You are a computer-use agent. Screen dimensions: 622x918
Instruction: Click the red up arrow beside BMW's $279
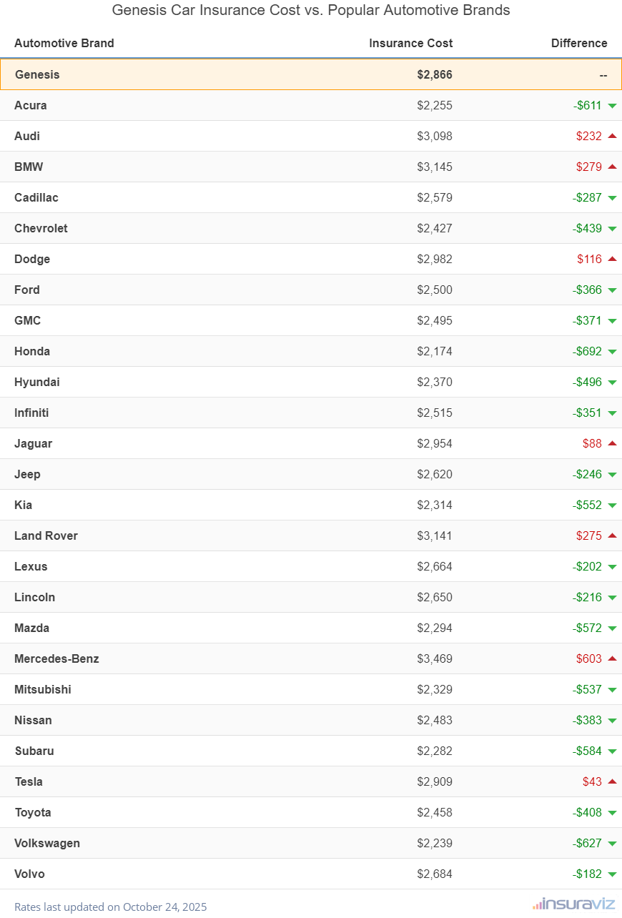click(x=612, y=167)
